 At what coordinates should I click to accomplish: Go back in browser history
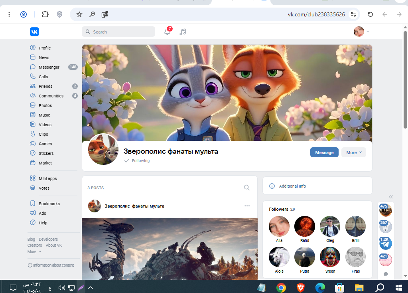click(x=385, y=14)
